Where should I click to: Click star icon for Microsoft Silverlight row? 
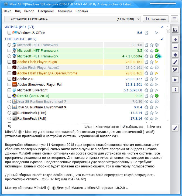[152, 90]
